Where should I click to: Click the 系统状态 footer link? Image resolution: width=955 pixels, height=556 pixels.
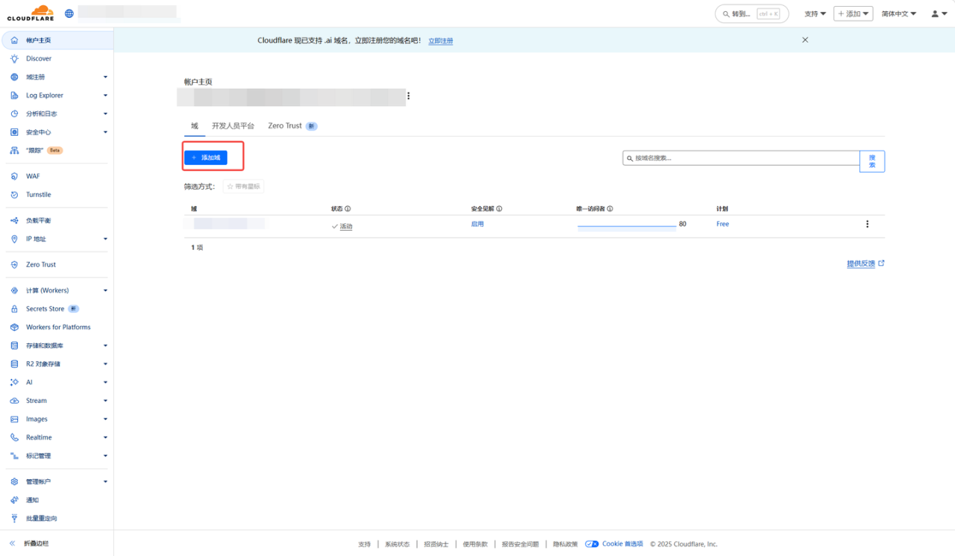click(x=397, y=544)
